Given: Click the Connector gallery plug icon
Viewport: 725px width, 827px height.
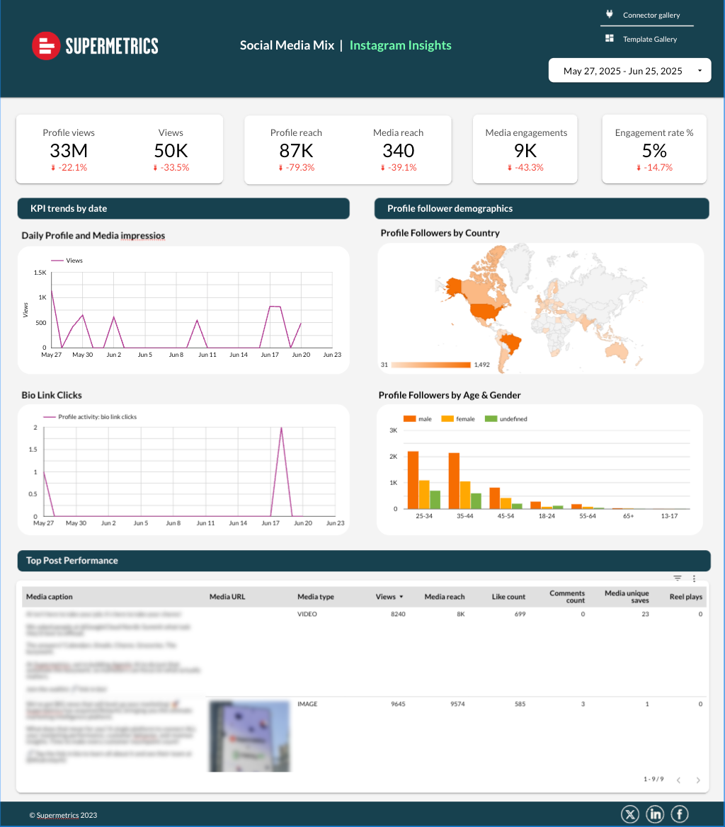Looking at the screenshot, I should [609, 14].
